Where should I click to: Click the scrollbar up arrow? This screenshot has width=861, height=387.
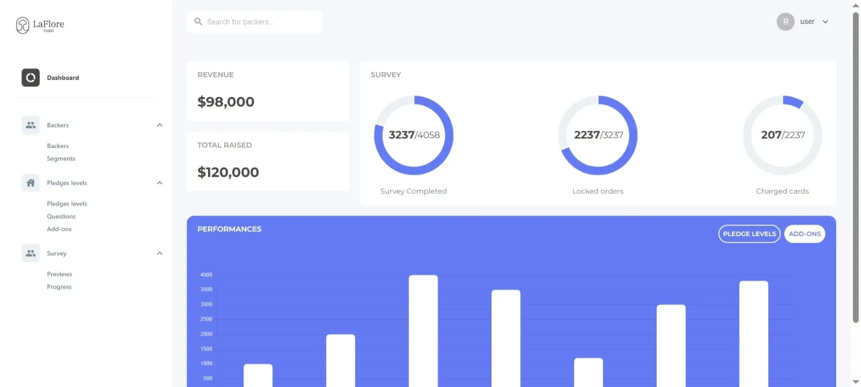855,5
